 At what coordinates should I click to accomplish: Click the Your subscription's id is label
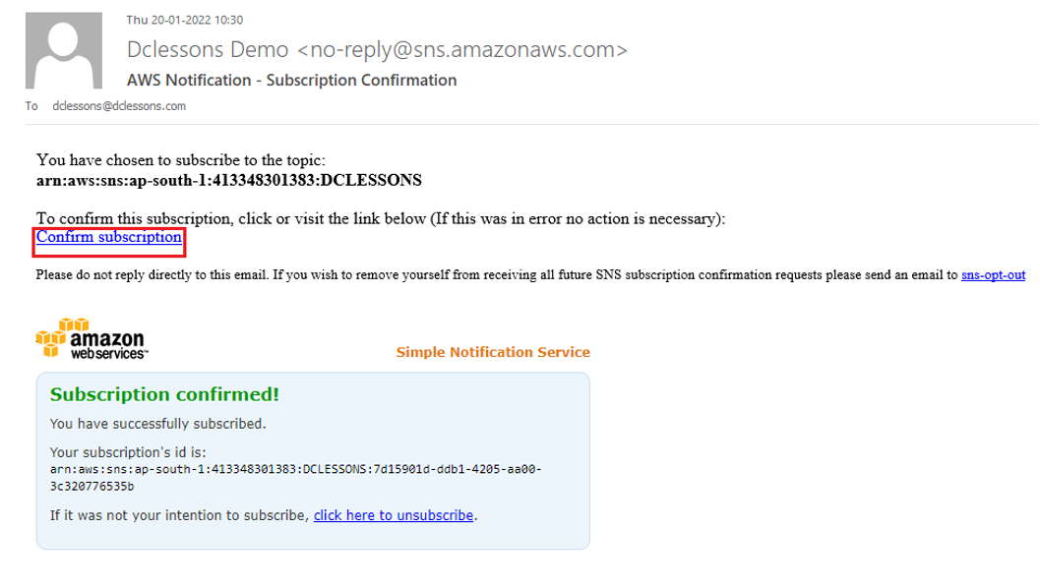tap(128, 452)
